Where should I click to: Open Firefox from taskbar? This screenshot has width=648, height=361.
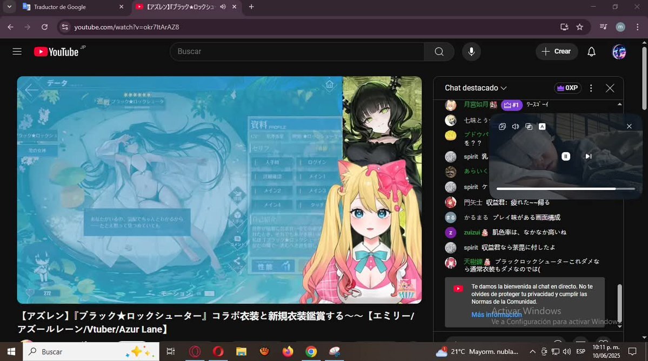(x=288, y=351)
